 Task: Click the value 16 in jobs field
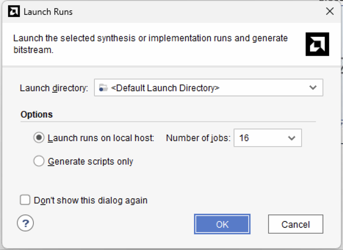pos(244,138)
